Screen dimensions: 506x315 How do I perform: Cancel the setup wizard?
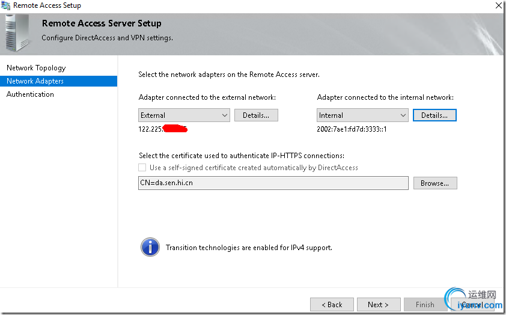(x=472, y=304)
